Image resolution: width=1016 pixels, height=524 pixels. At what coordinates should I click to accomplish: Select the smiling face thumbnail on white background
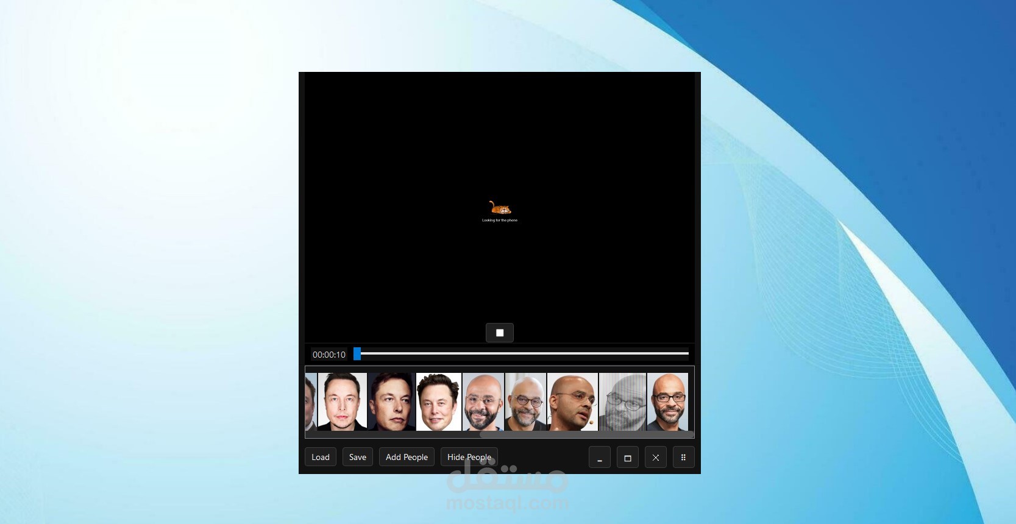coord(439,402)
